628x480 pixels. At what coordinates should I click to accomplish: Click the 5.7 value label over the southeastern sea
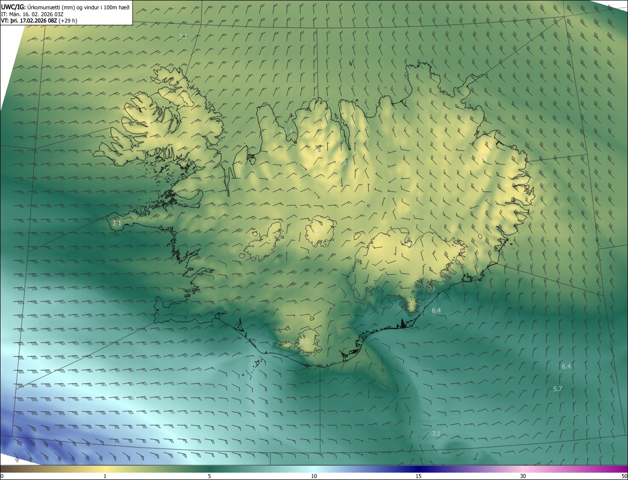557,389
